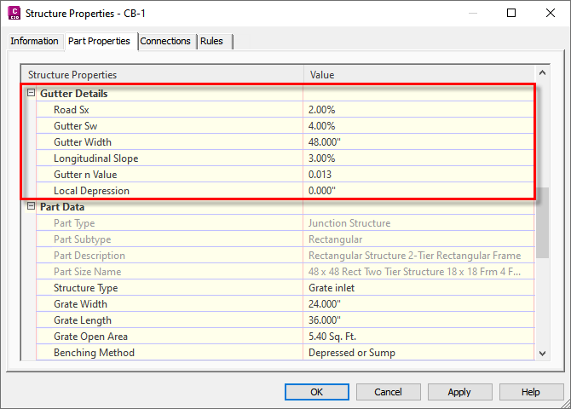Image resolution: width=571 pixels, height=409 pixels.
Task: Apply the structure property changes
Action: [x=459, y=392]
